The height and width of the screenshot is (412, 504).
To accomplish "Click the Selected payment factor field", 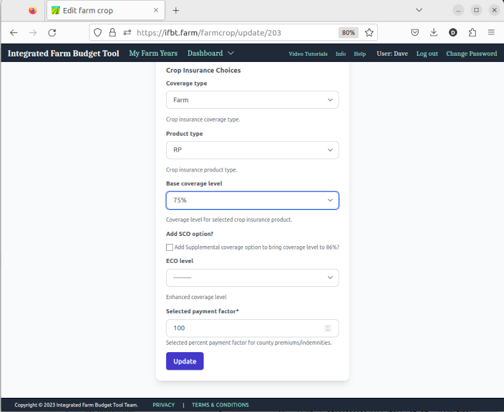I will 252,328.
